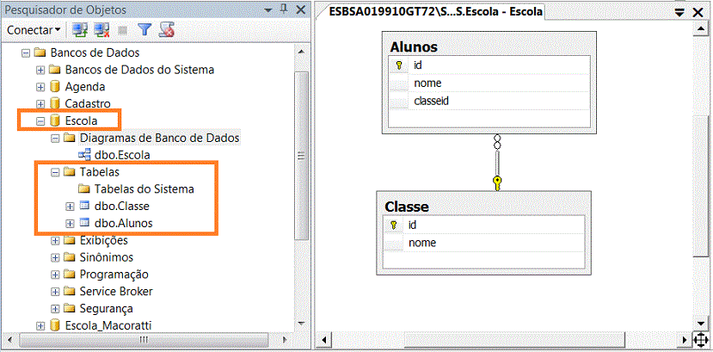Select the dbo.Alunos label
Viewport: 713px width, 352px height.
[124, 223]
